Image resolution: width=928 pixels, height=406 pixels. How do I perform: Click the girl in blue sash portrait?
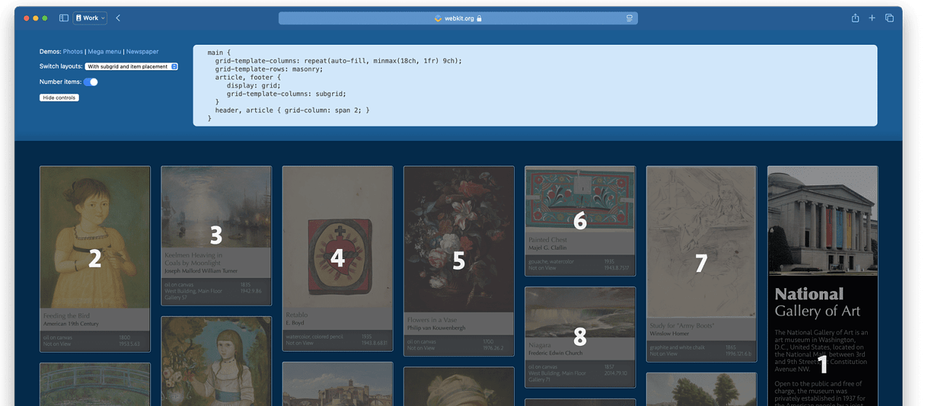click(216, 361)
